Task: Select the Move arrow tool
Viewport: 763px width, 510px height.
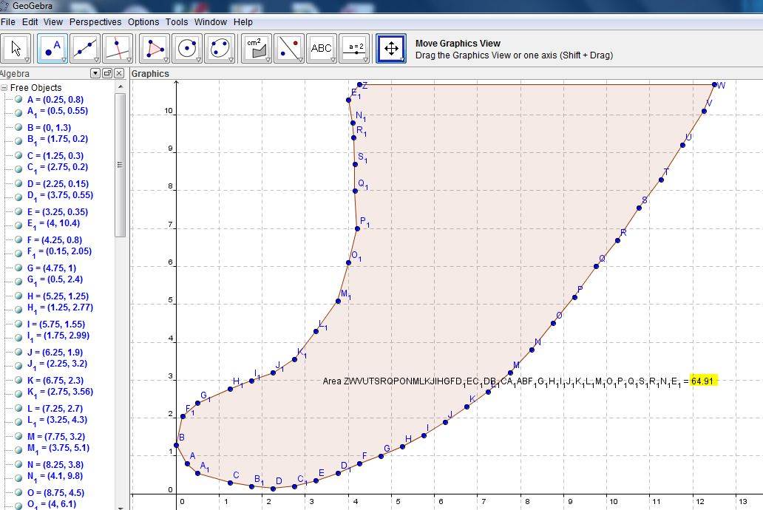Action: (16, 49)
